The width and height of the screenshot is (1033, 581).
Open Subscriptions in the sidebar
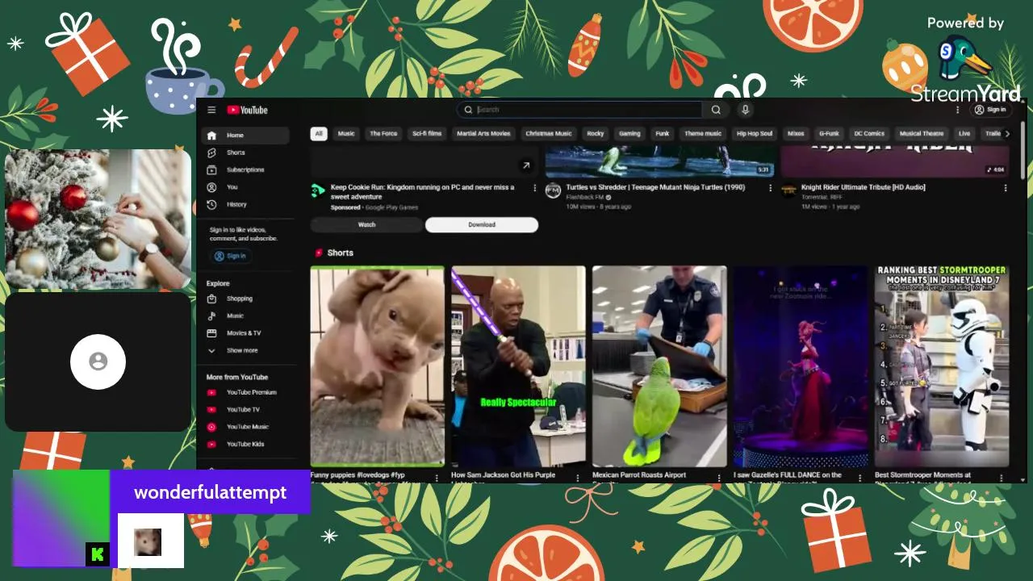pos(245,170)
